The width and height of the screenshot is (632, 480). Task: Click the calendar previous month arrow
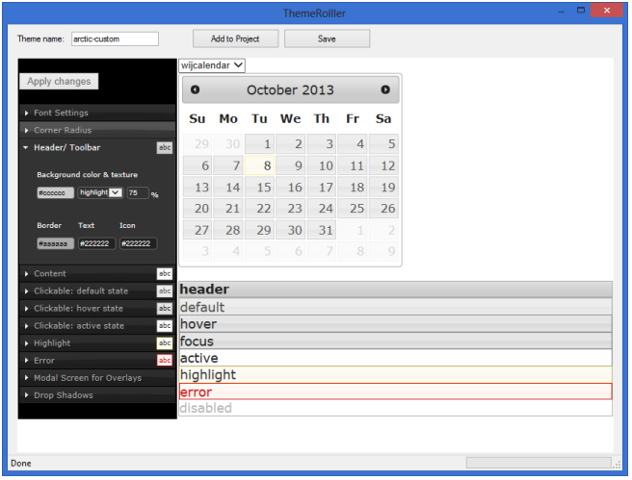point(196,90)
